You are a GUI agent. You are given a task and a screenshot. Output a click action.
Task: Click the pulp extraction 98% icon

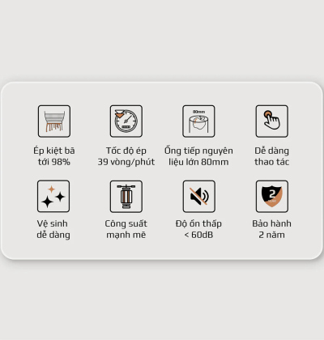[54, 121]
